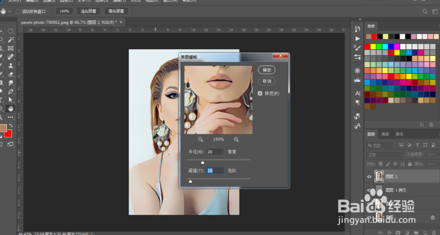
Task: Select the Eraser tool
Action: tap(11, 74)
